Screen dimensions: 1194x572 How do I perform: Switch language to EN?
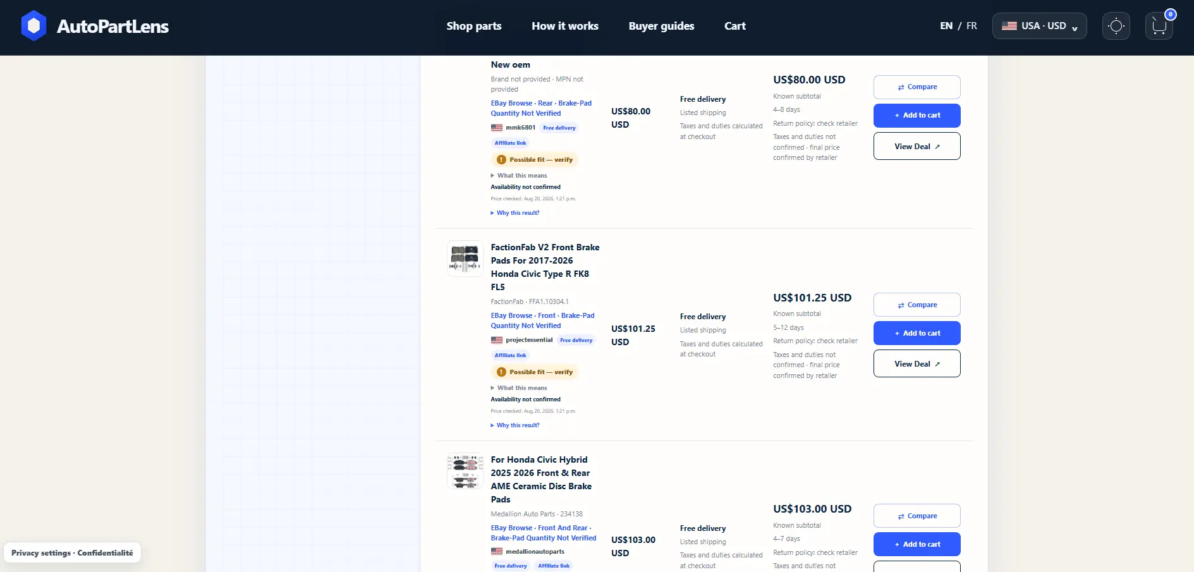click(946, 26)
